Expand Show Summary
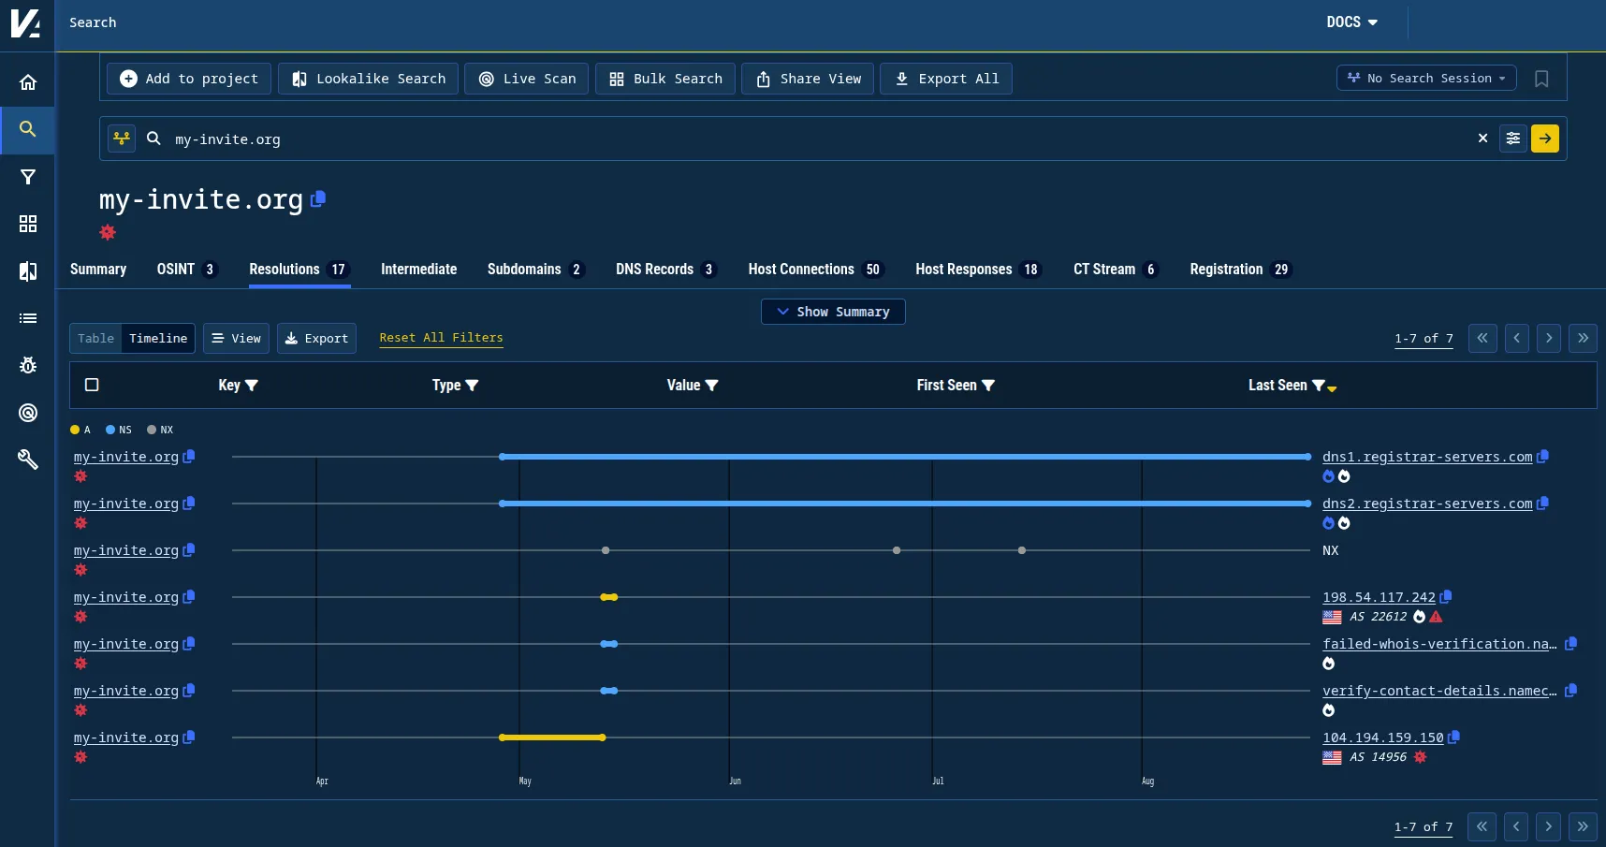 pos(833,312)
